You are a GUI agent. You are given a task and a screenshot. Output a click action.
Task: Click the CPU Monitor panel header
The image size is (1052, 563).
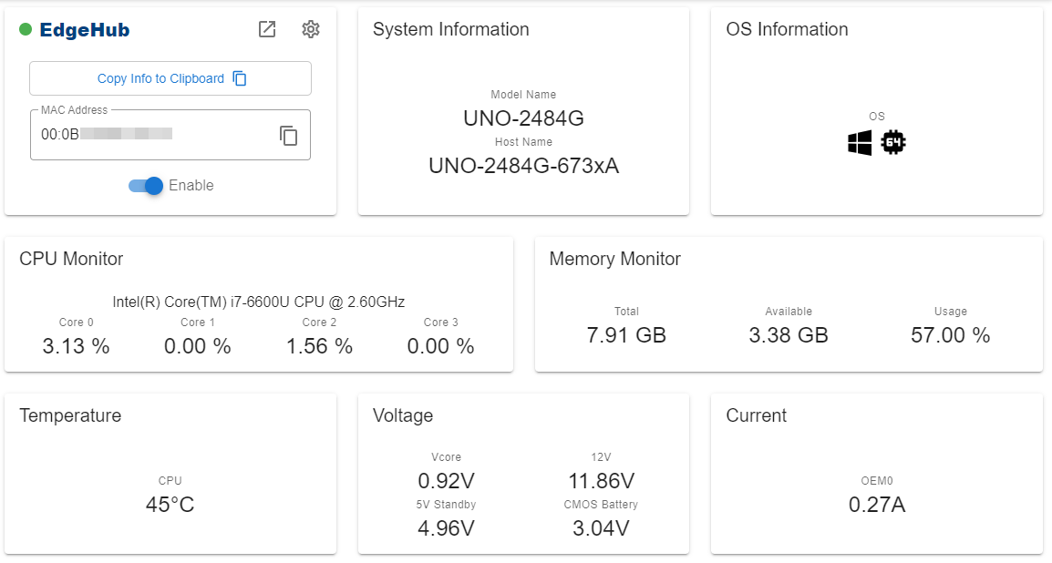[70, 259]
